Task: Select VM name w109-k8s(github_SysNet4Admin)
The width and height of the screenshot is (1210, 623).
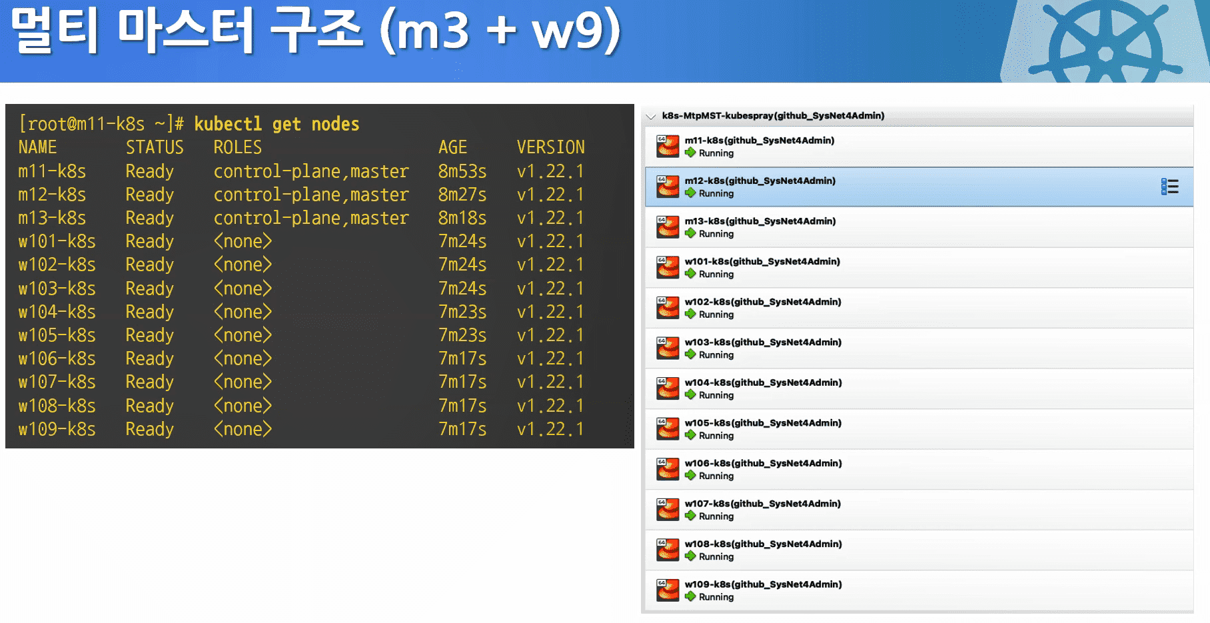Action: click(x=764, y=584)
